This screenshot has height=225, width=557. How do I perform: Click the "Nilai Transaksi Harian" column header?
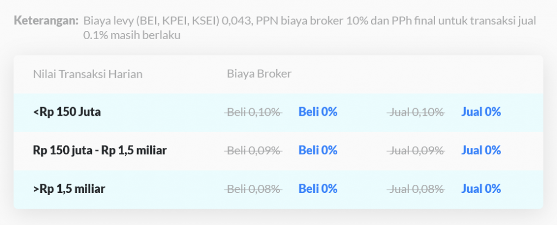click(88, 74)
